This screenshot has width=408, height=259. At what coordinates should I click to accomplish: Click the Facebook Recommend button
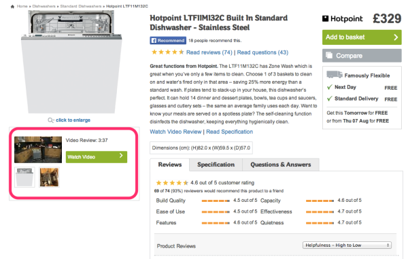(168, 41)
